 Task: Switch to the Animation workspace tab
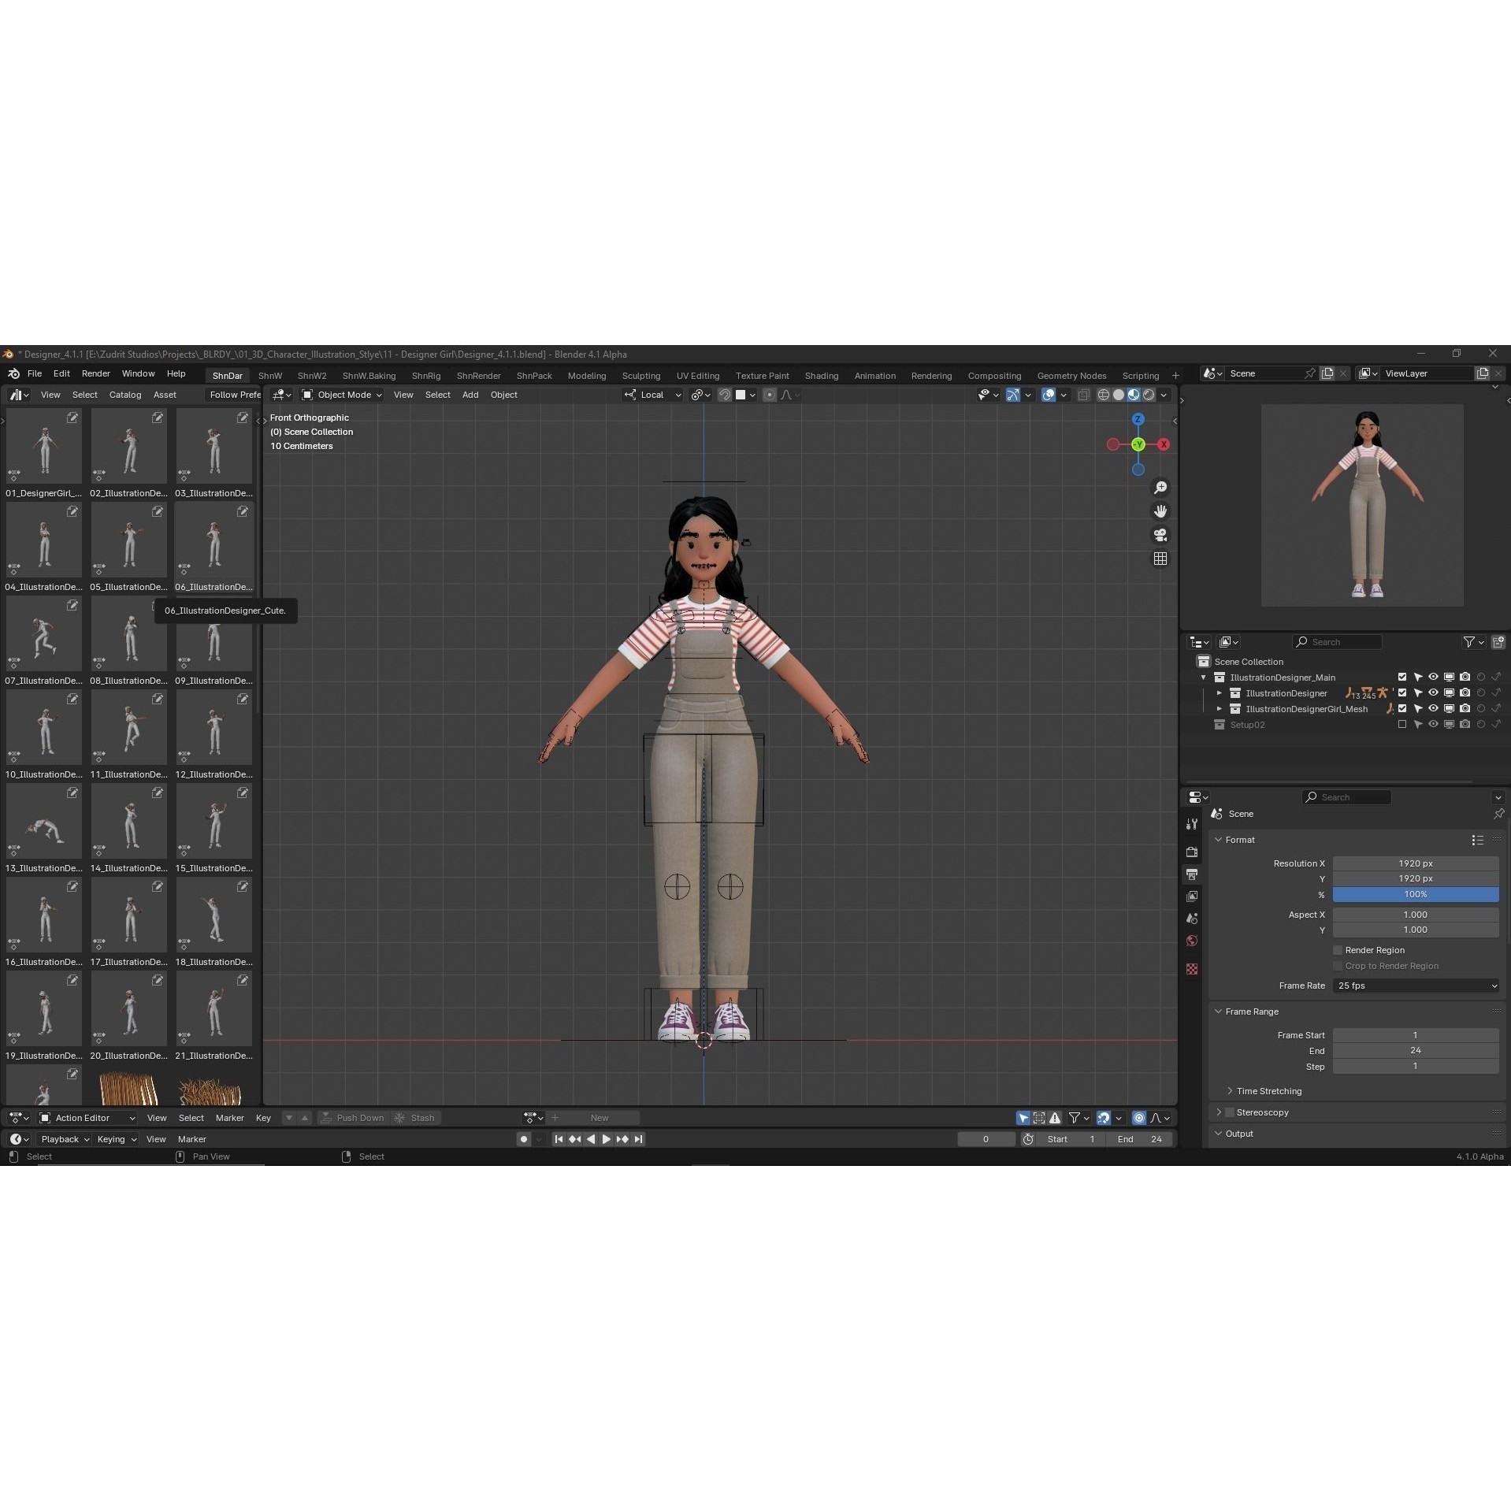point(874,376)
